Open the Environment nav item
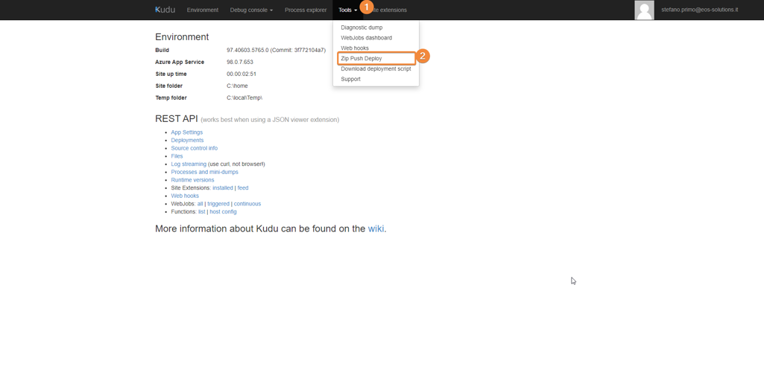 [x=202, y=10]
